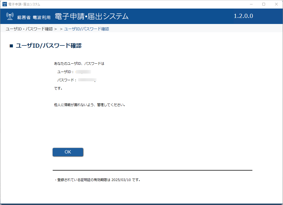The height and width of the screenshot is (205, 283).
Task: Click the blue OK button
Action: click(68, 152)
